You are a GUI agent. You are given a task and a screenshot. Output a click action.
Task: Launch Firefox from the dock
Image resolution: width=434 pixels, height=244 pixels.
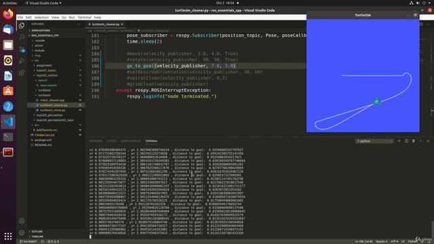[8, 14]
